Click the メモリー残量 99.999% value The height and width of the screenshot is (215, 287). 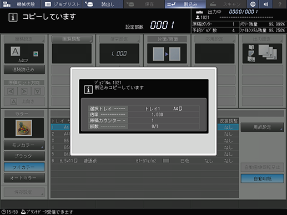click(276, 24)
